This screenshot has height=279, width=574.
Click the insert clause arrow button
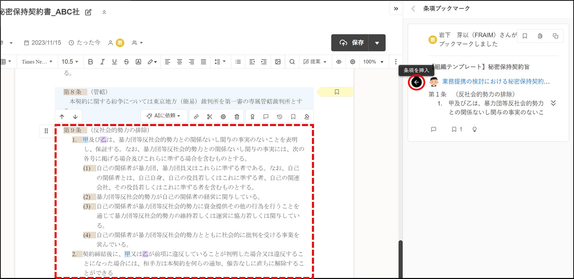(x=416, y=82)
